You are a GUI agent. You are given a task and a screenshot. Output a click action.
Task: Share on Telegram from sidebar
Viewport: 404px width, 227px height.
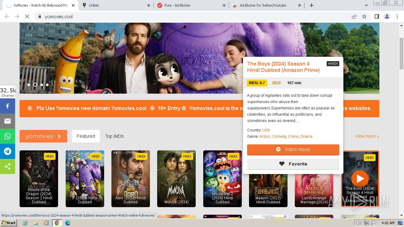pyautogui.click(x=8, y=151)
